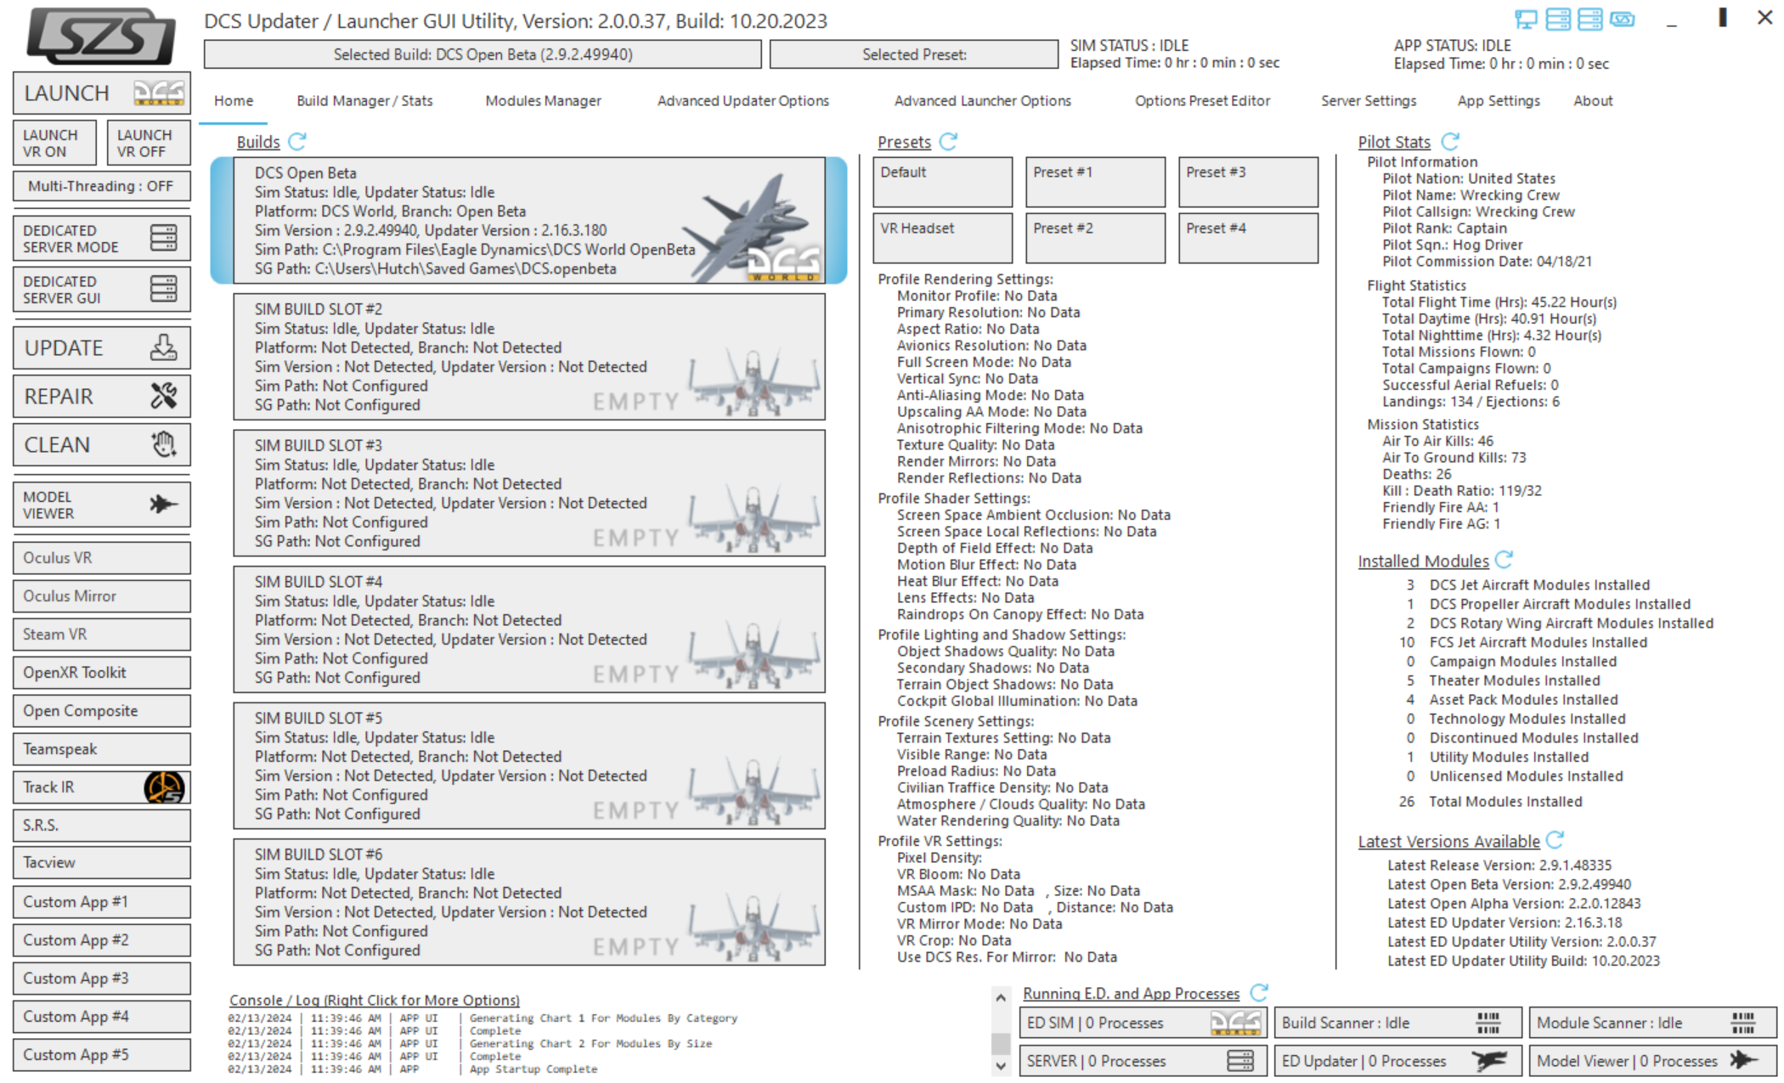Open Tacview
The image size is (1784, 1083).
point(101,863)
